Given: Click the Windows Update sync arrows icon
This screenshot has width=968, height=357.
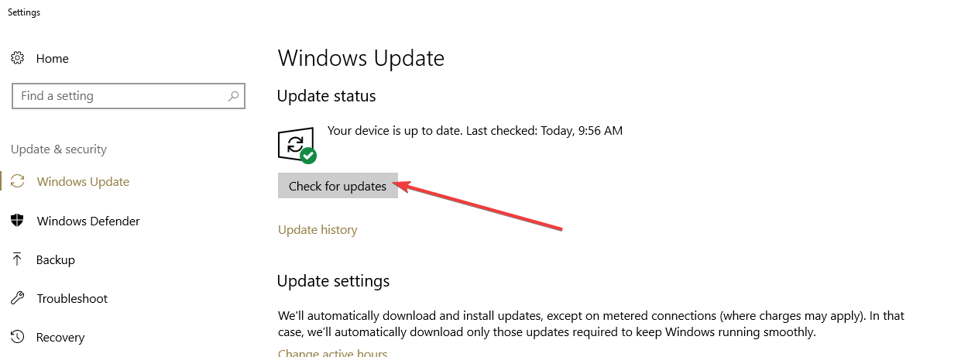Looking at the screenshot, I should click(x=18, y=182).
